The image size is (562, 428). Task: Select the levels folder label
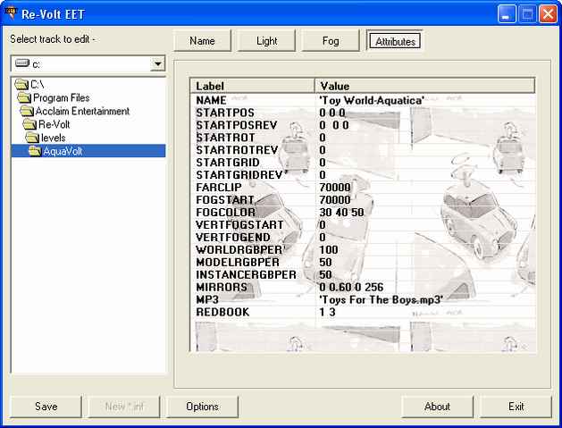(x=53, y=138)
